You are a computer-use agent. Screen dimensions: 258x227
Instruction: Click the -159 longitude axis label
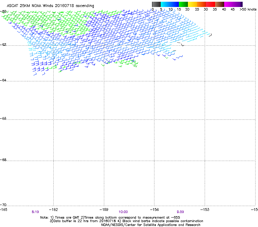coord(104,210)
